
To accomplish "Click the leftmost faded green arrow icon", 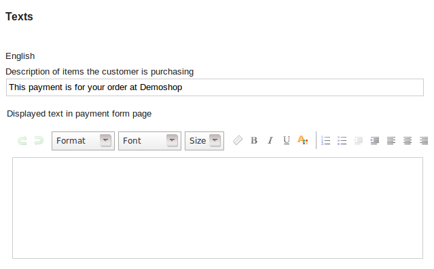I will coord(22,140).
